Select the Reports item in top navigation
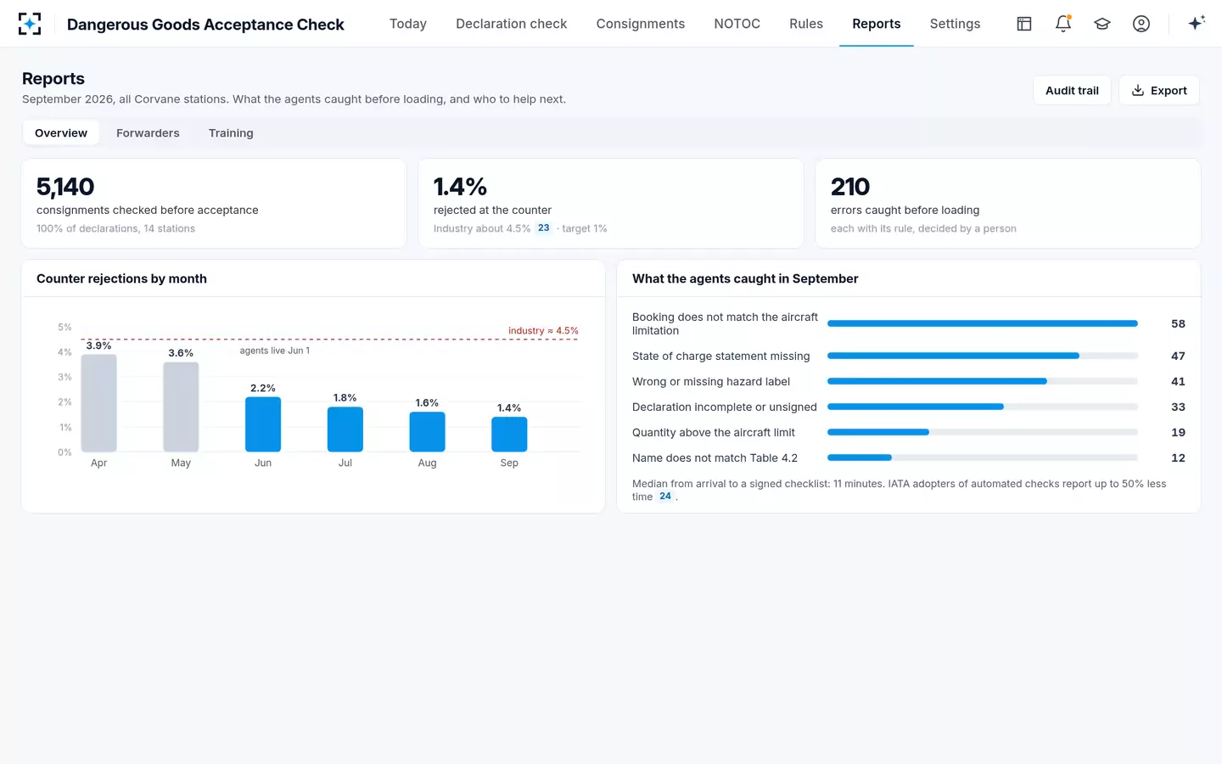The height and width of the screenshot is (764, 1222). pyautogui.click(x=877, y=24)
